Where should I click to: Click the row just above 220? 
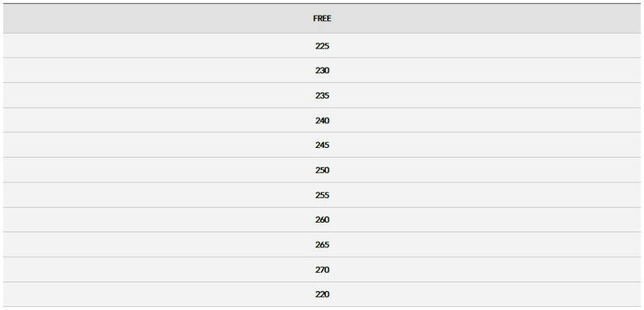click(x=322, y=270)
